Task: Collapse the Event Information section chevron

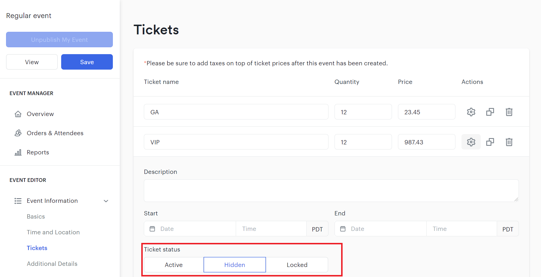Action: click(x=106, y=201)
